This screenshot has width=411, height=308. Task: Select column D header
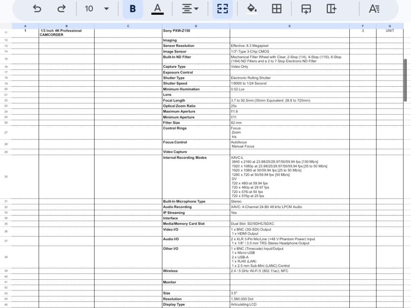196,26
